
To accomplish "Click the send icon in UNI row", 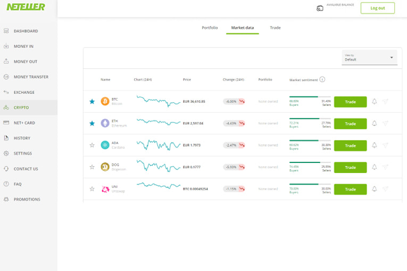I will pyautogui.click(x=386, y=189).
